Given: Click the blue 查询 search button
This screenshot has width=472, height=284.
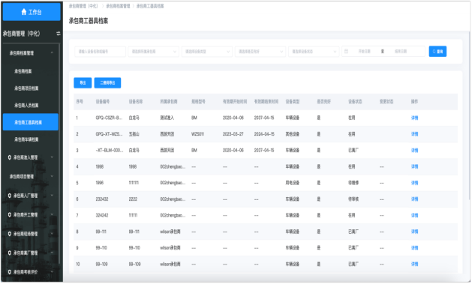Looking at the screenshot, I should (437, 52).
